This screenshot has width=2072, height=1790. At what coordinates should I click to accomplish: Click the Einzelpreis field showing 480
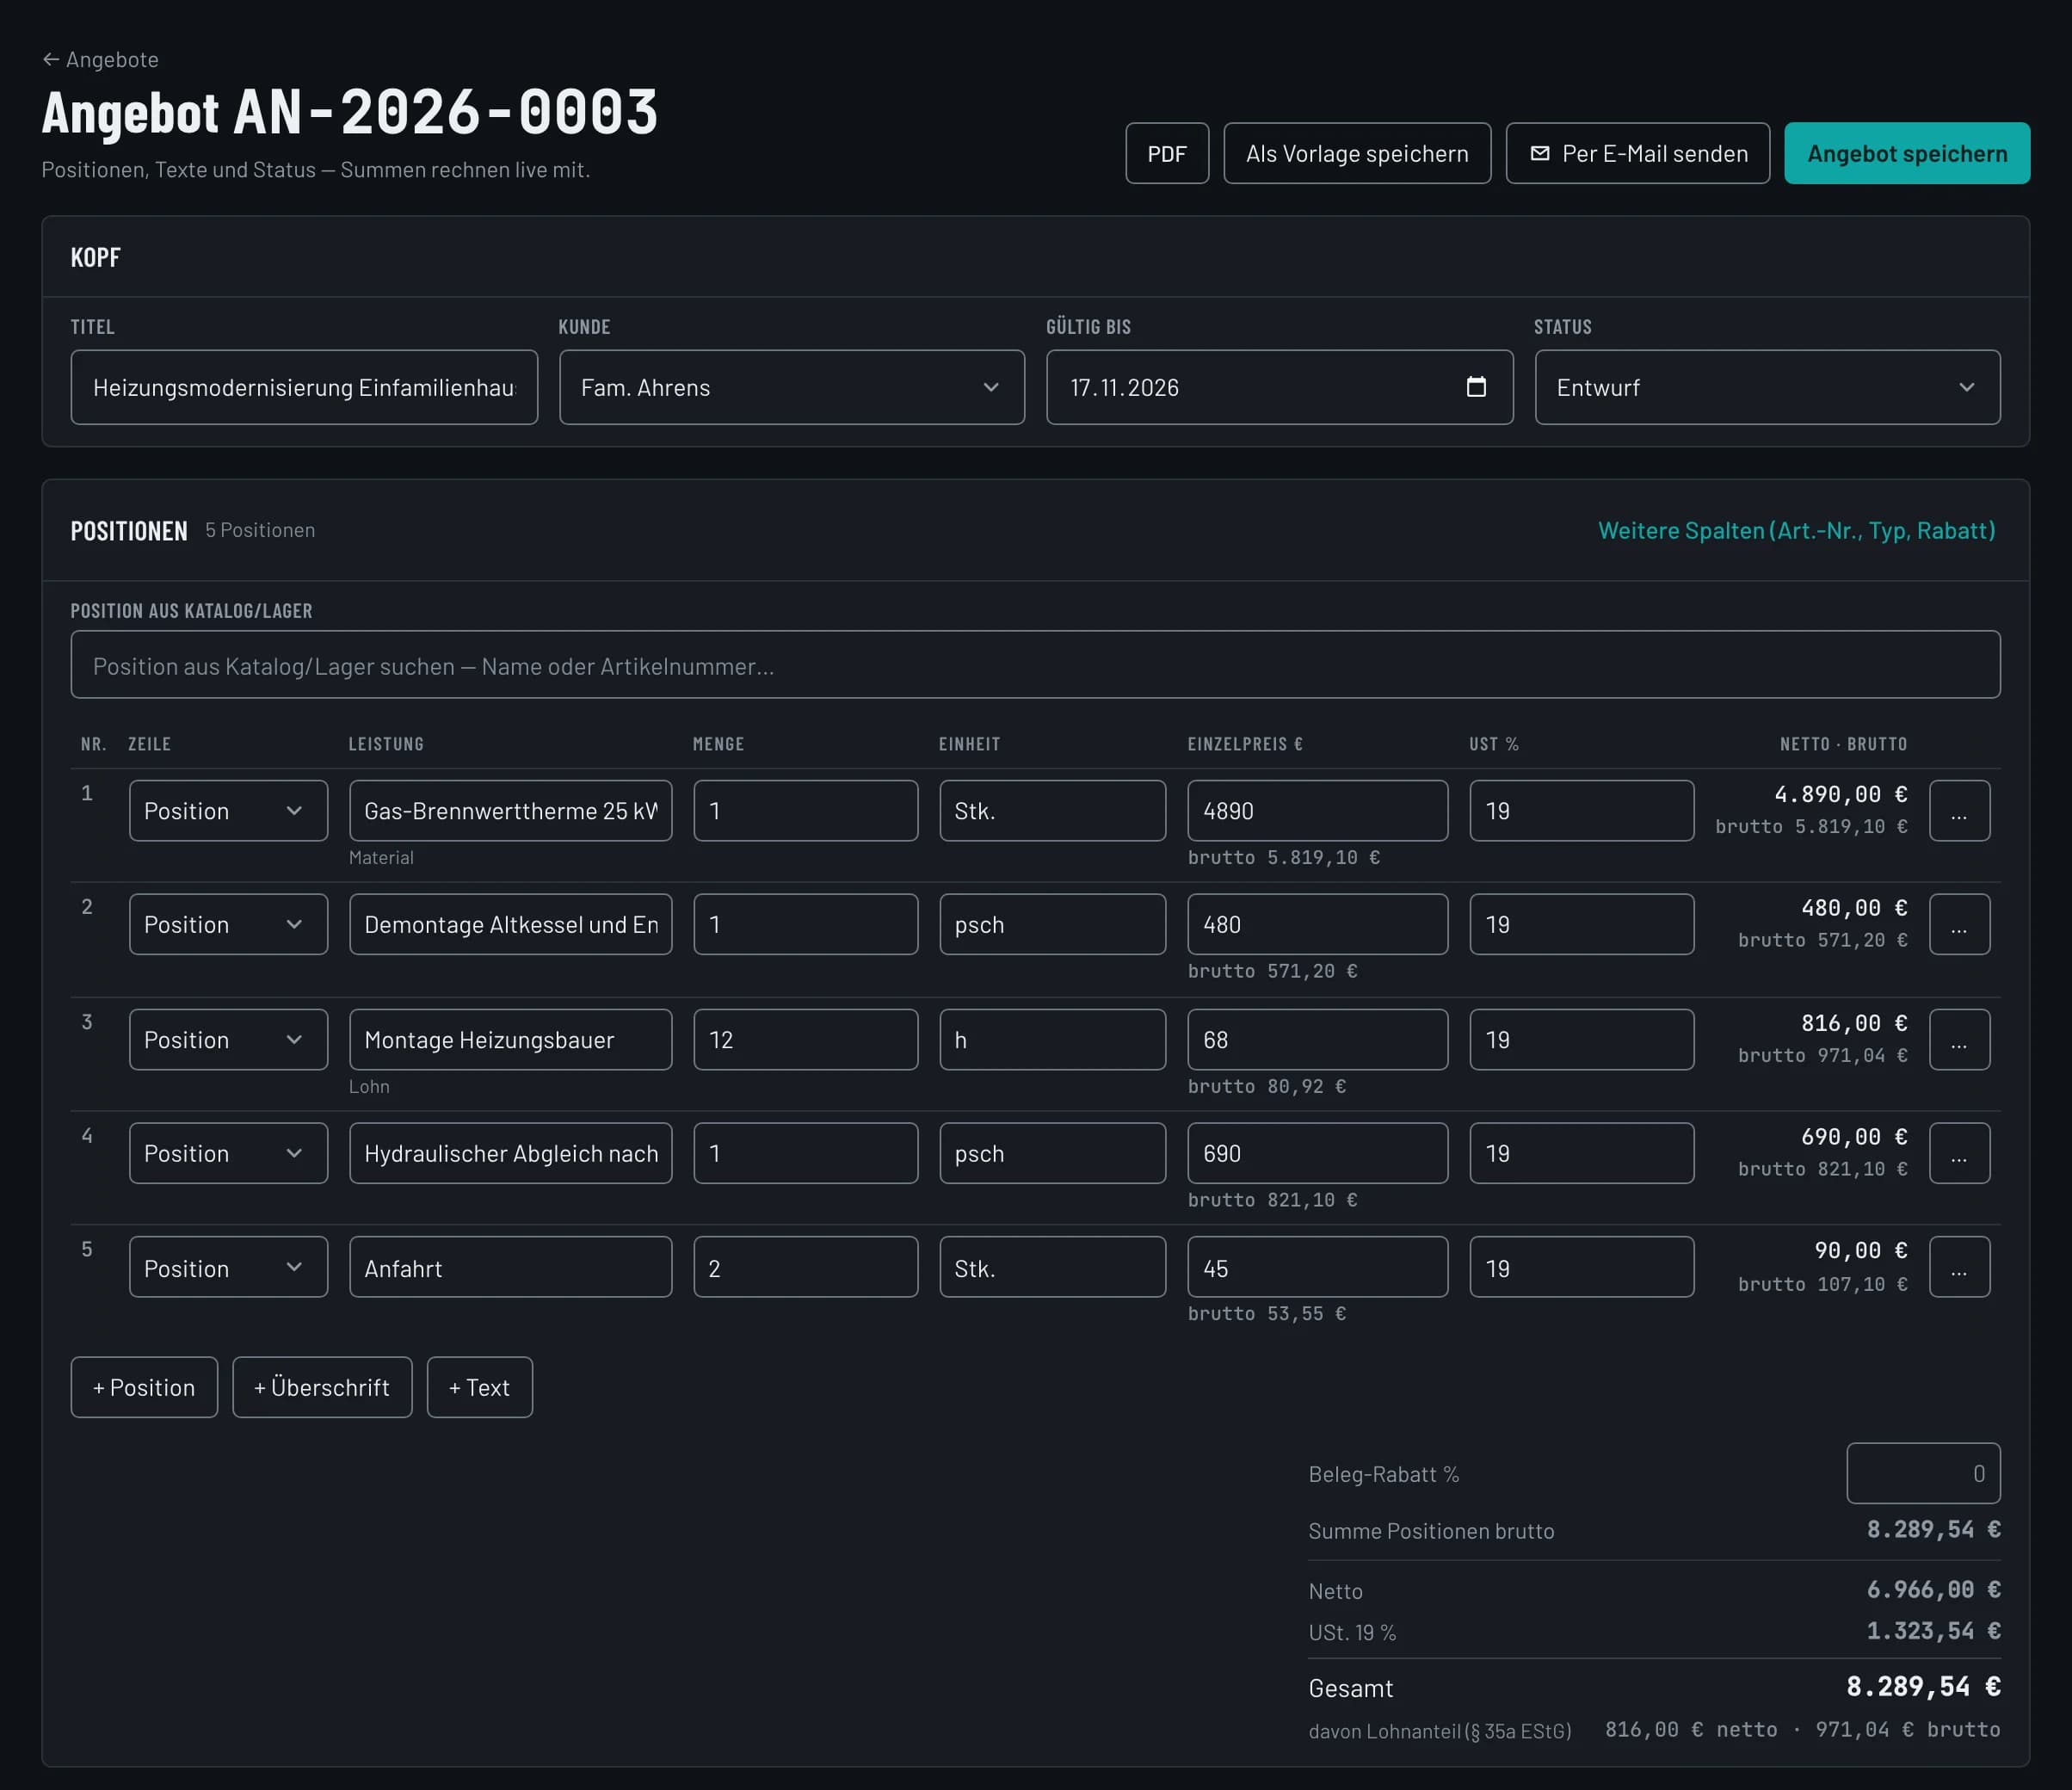pos(1317,924)
